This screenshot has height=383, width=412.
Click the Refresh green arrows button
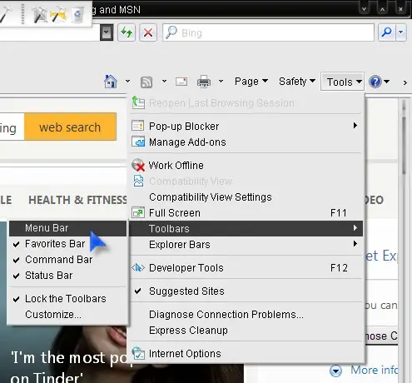click(127, 32)
